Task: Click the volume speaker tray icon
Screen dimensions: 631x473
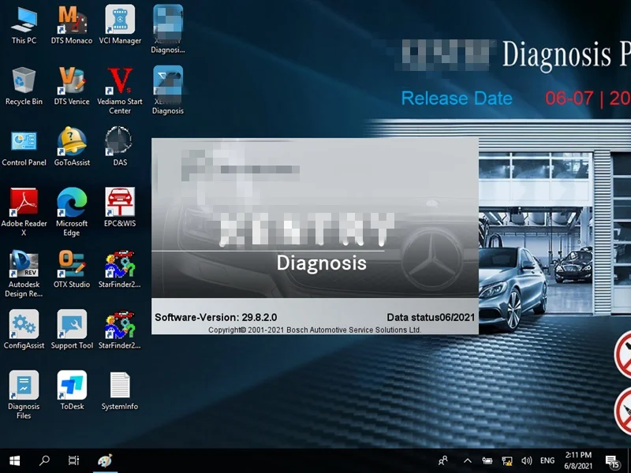Action: point(525,460)
